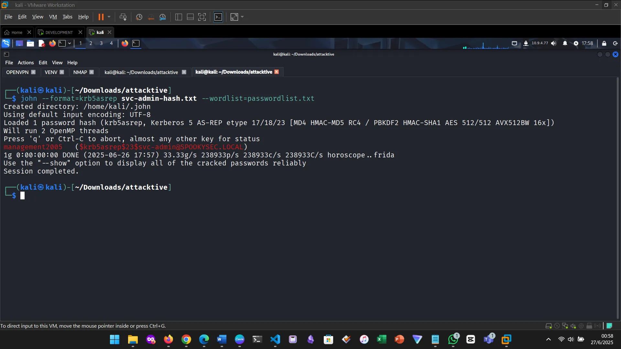Open the file manager from the panel
This screenshot has height=349, width=621.
(30, 43)
